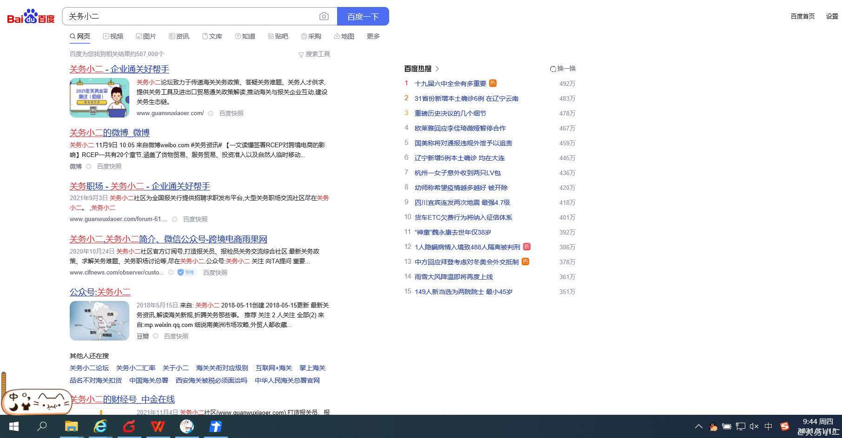Open hot search 重磅历史决议的几个细节
This screenshot has height=438, width=842.
(x=451, y=113)
